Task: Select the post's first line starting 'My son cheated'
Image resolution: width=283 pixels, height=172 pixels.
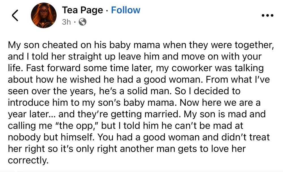Action: coord(141,45)
